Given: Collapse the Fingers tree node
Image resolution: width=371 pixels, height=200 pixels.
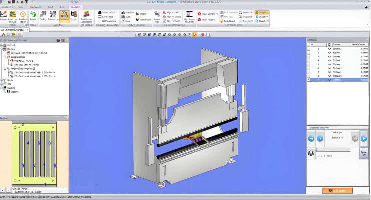Looking at the screenshot, I should pyautogui.click(x=5, y=68).
